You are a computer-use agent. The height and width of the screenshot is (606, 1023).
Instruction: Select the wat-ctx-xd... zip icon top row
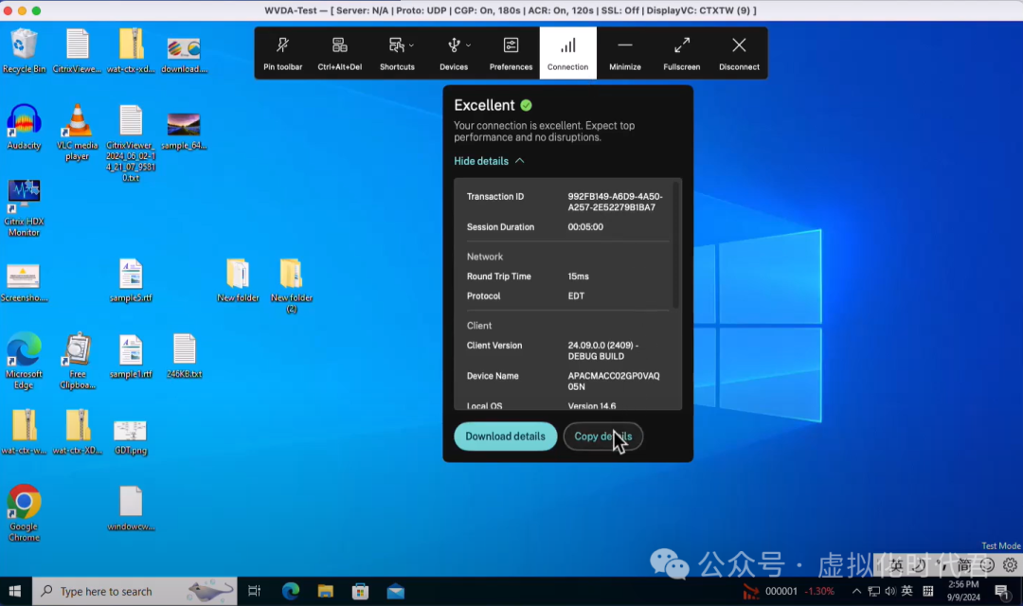coord(131,51)
